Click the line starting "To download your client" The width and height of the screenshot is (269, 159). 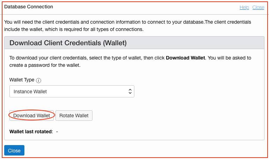click(x=87, y=58)
